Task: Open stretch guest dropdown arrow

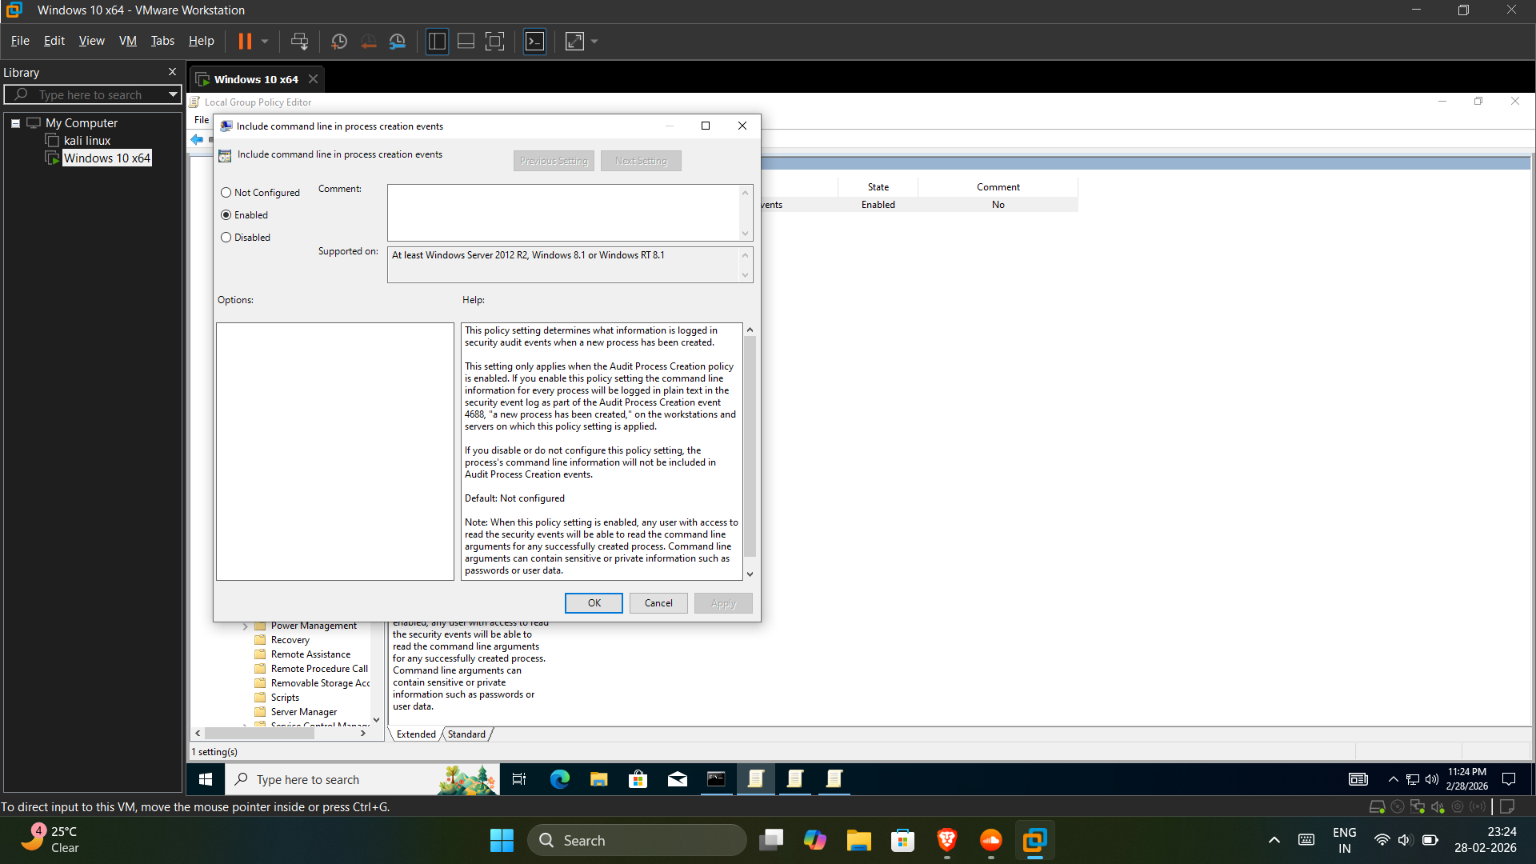Action: click(x=594, y=41)
